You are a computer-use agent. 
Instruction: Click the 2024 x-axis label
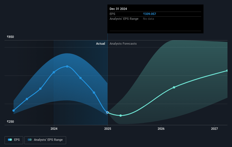pos(54,129)
